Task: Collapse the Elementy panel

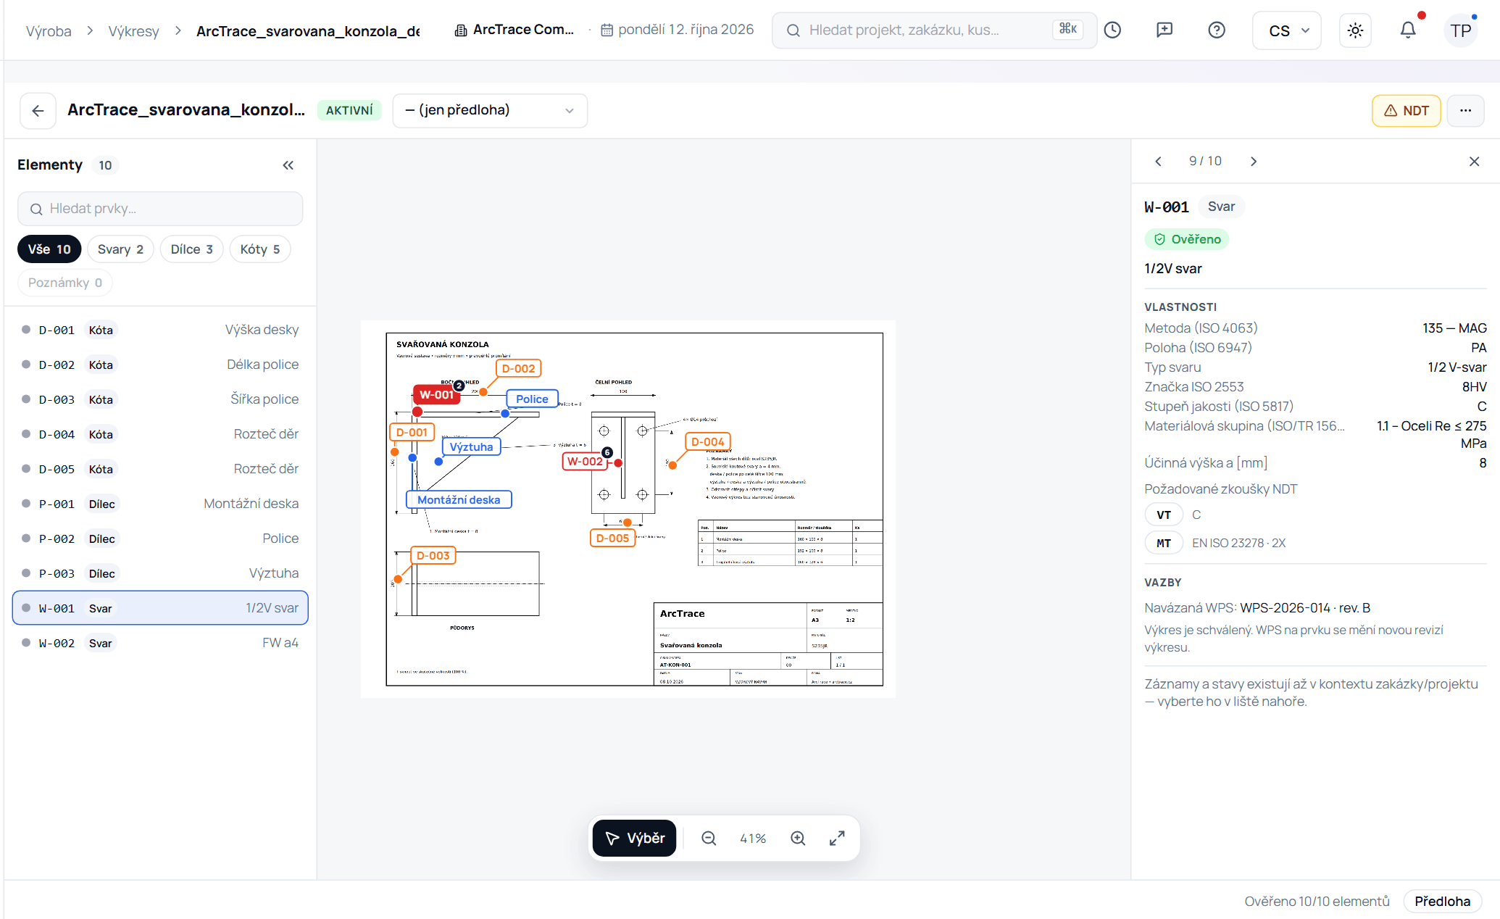Action: point(288,165)
